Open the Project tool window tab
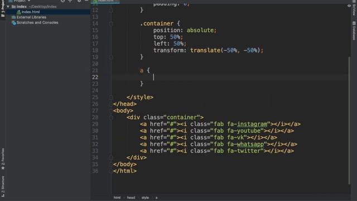 pyautogui.click(x=3, y=8)
